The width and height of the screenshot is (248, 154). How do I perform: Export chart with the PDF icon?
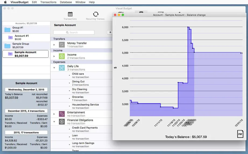pos(240,134)
